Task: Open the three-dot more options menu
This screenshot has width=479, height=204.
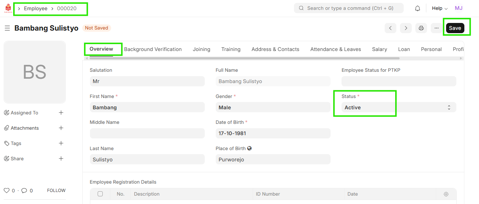Action: tap(437, 28)
